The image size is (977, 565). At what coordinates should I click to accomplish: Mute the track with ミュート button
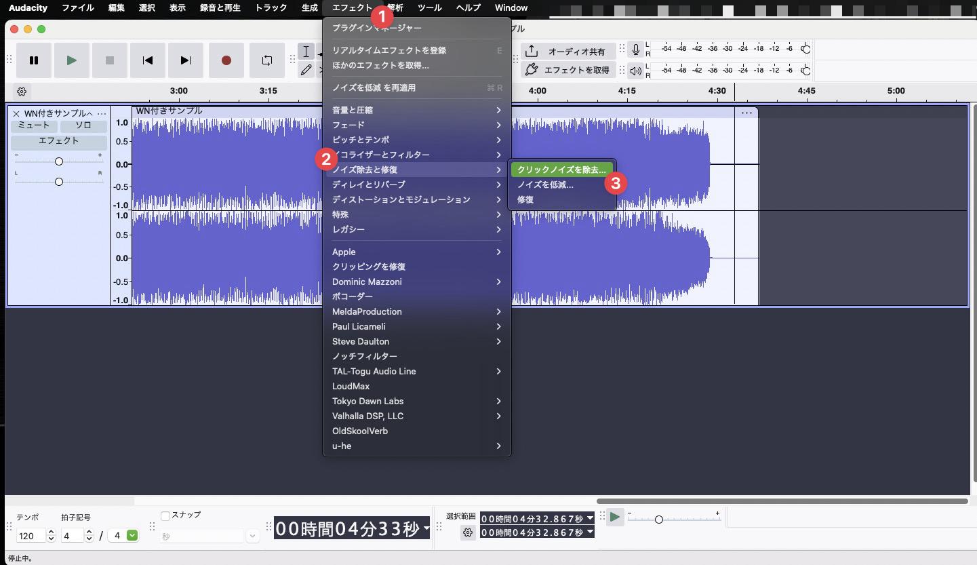[34, 125]
